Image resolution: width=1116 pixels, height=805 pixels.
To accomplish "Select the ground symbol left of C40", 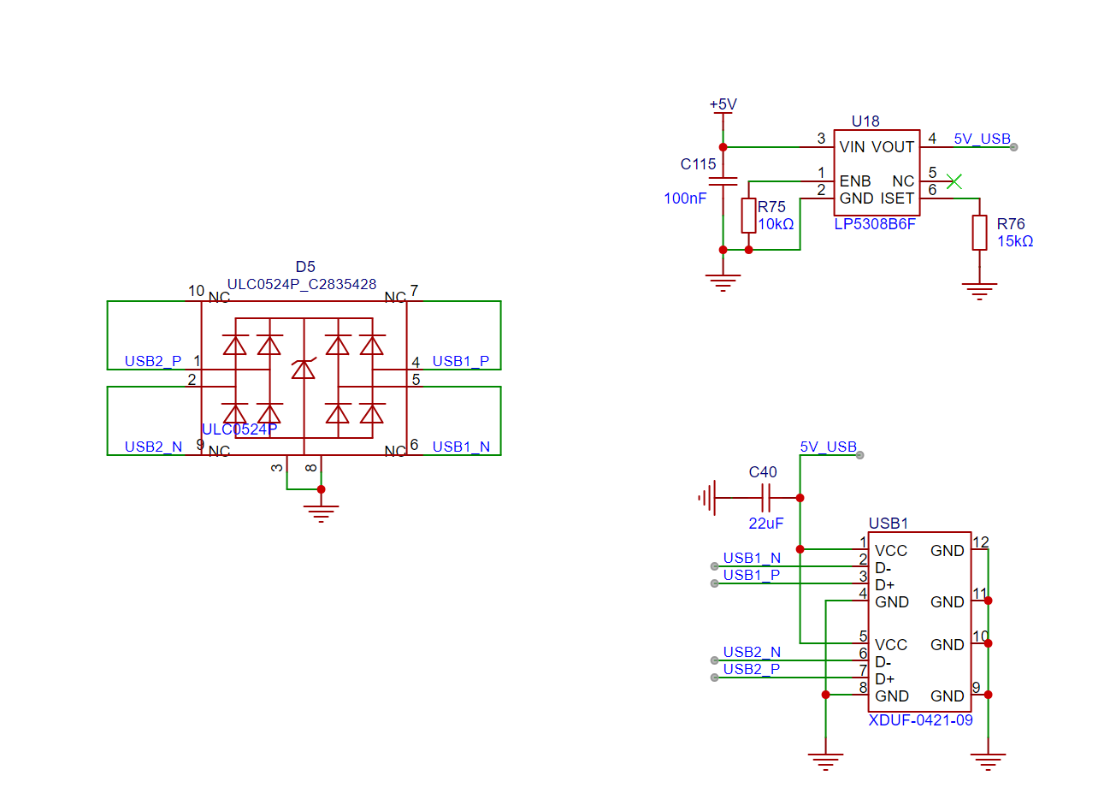I will click(706, 497).
